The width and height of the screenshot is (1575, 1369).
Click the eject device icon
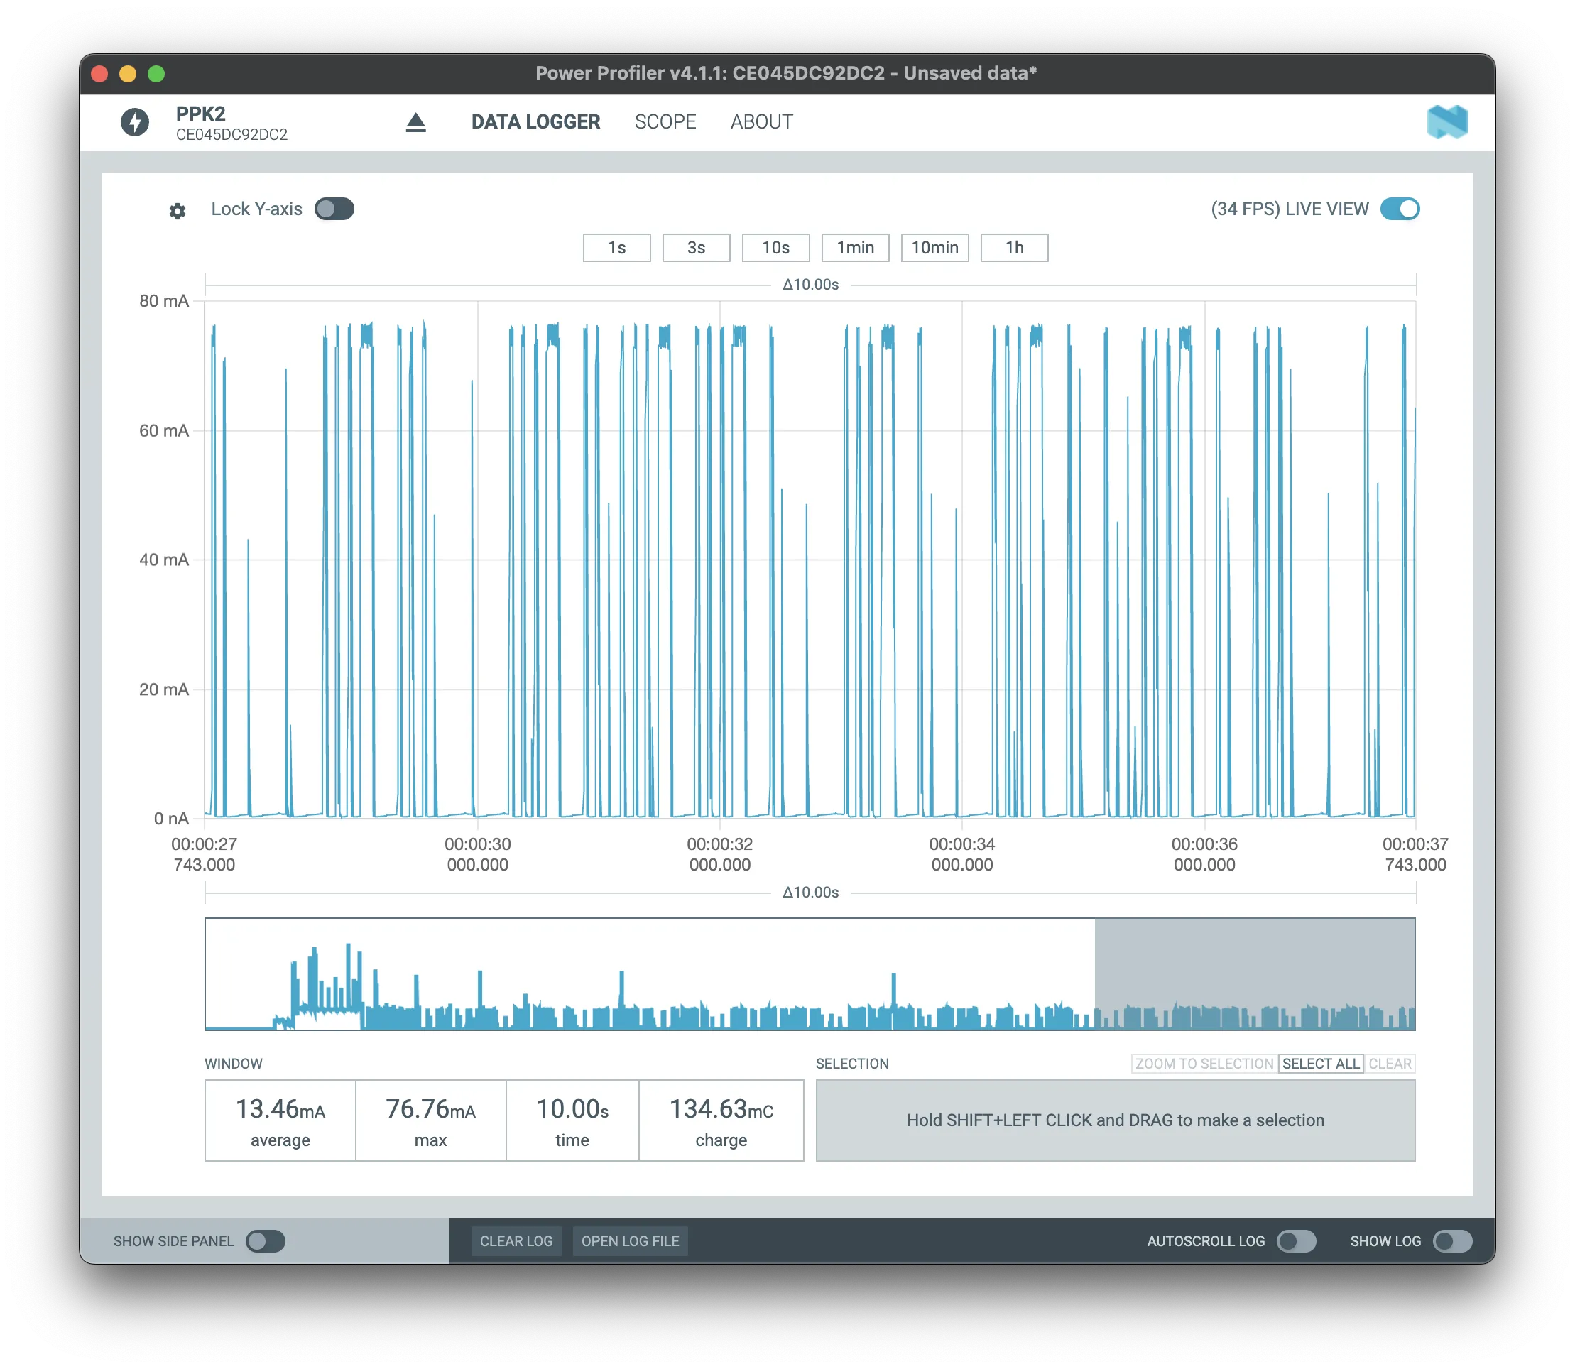(415, 122)
